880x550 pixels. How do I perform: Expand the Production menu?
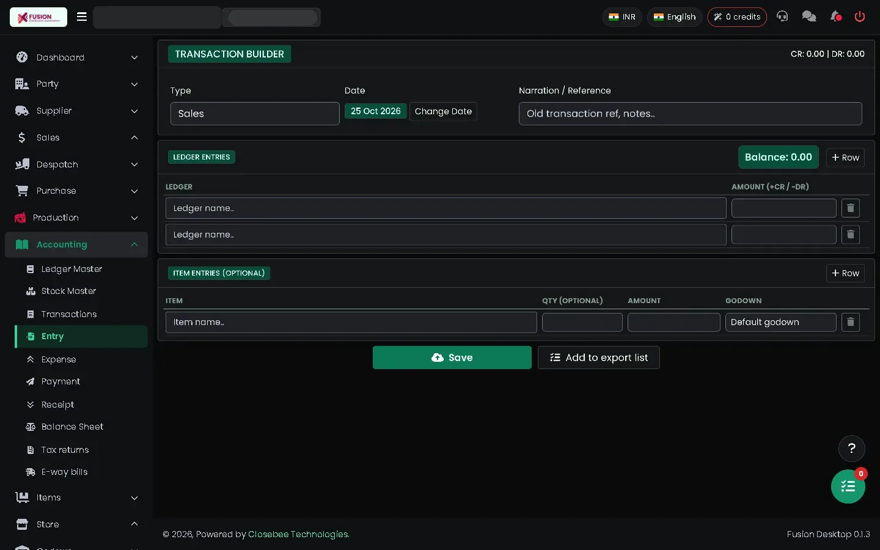[76, 218]
